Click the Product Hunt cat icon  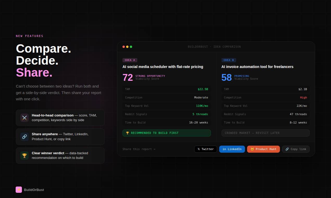[252, 149]
